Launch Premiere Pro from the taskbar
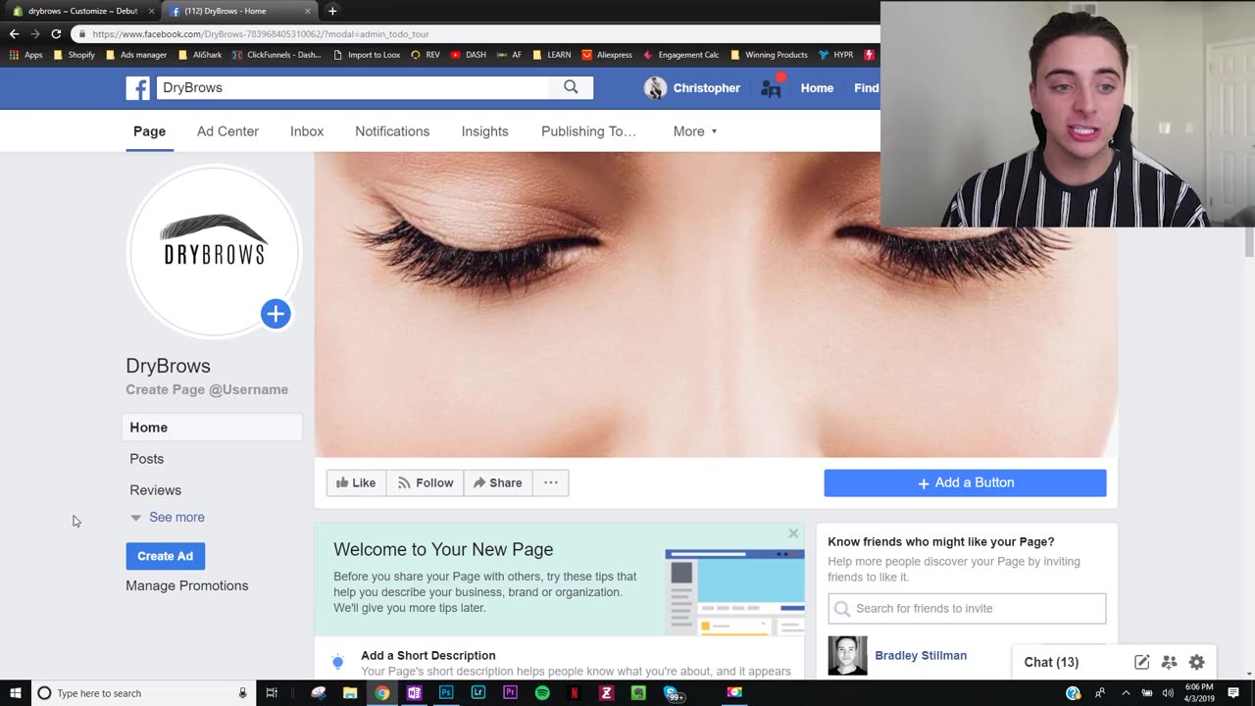 pos(510,693)
